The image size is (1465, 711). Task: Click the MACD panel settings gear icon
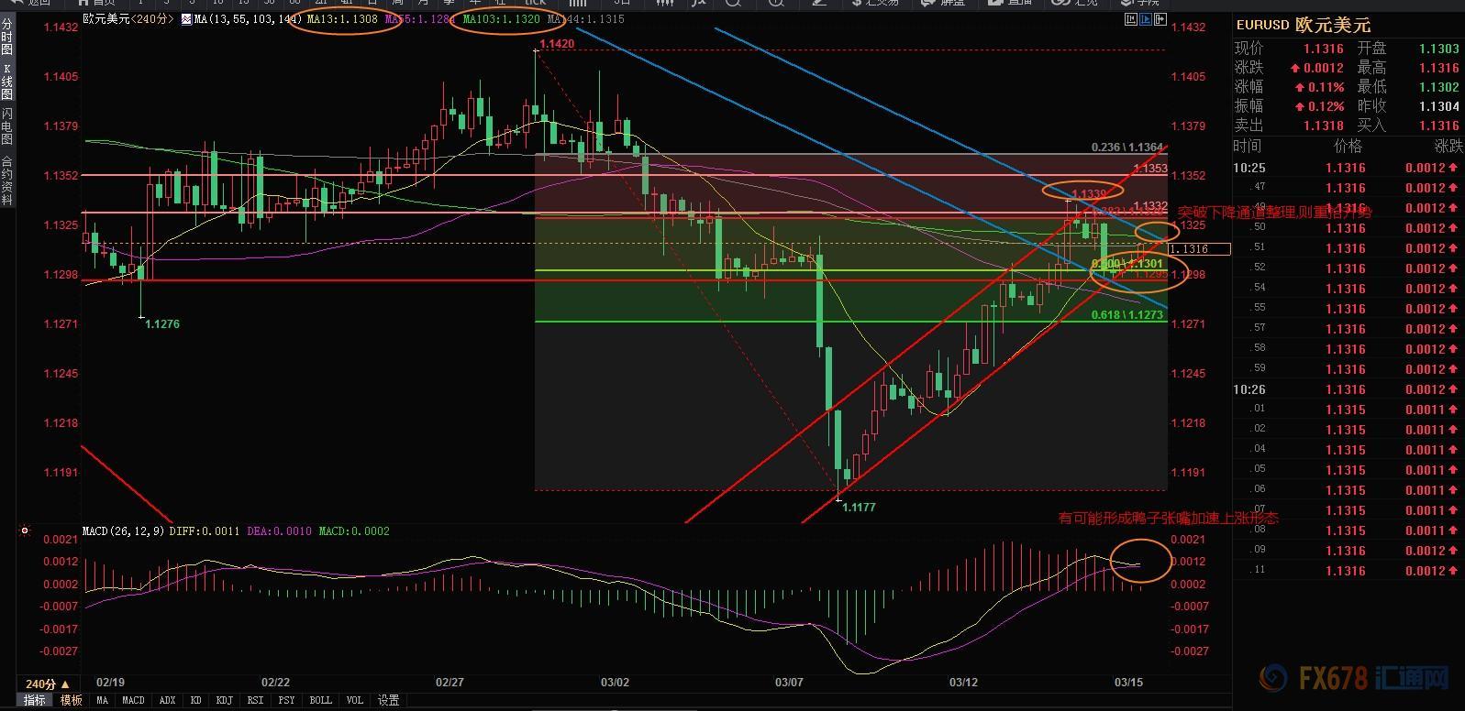click(24, 530)
